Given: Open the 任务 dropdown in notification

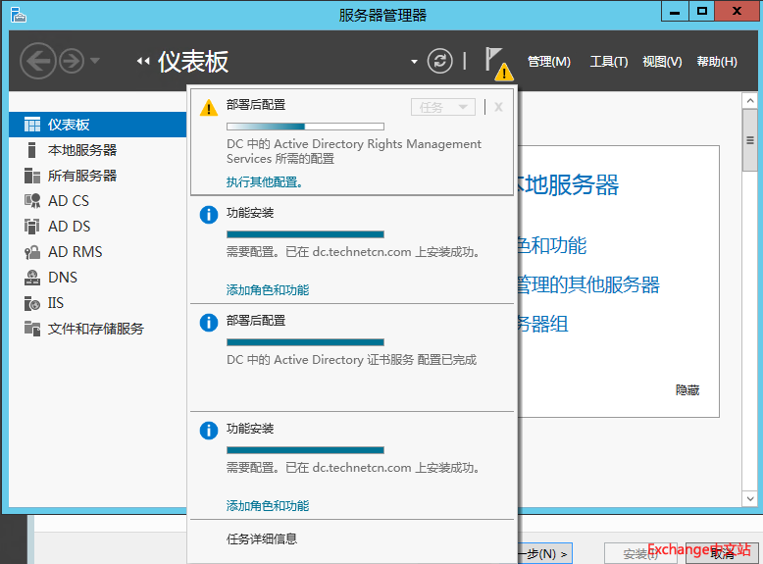Looking at the screenshot, I should pos(442,107).
